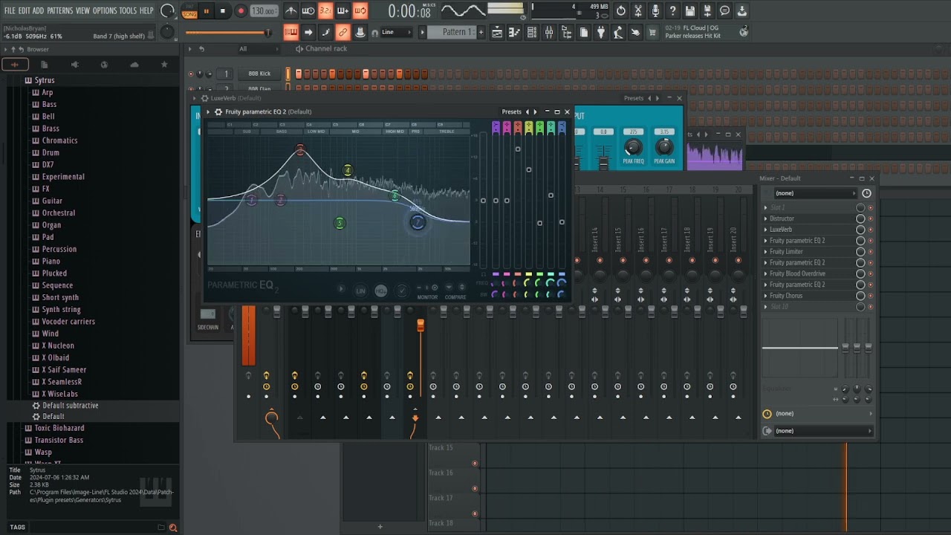Open the Pattern 1 selector
951x535 pixels.
[x=457, y=32]
